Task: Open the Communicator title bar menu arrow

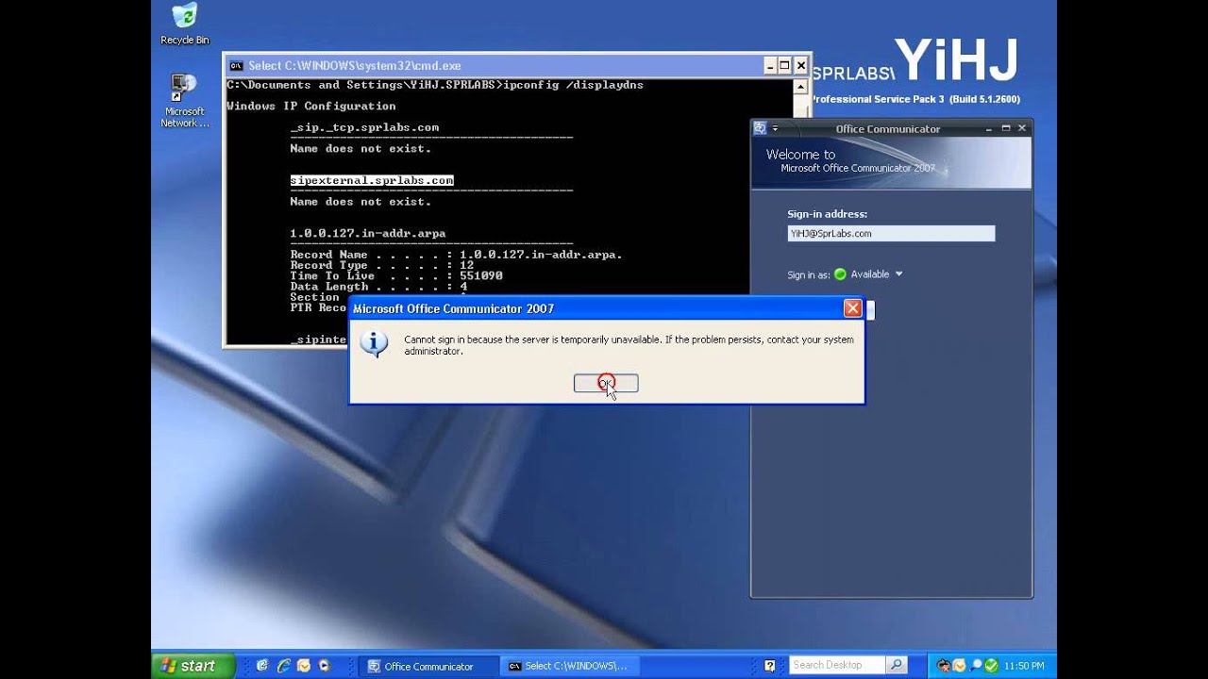Action: pyautogui.click(x=776, y=129)
